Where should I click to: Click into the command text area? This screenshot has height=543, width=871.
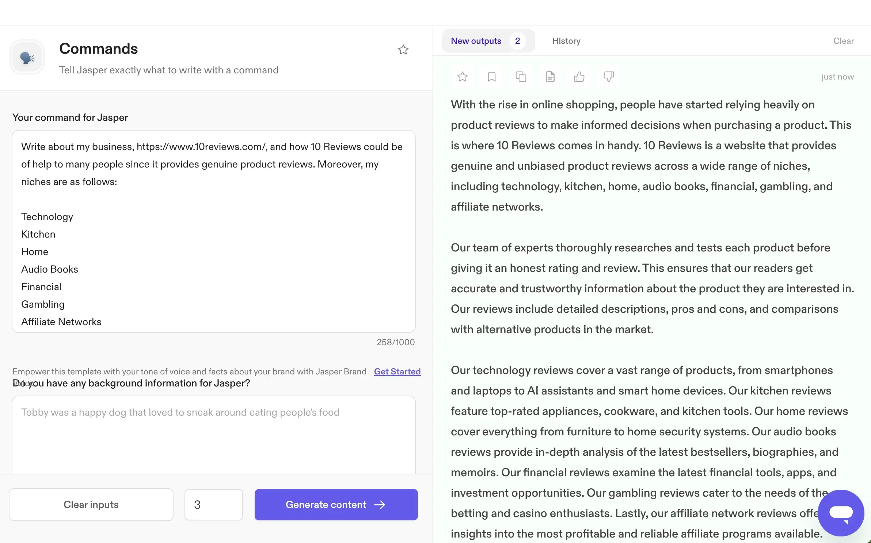tap(214, 231)
